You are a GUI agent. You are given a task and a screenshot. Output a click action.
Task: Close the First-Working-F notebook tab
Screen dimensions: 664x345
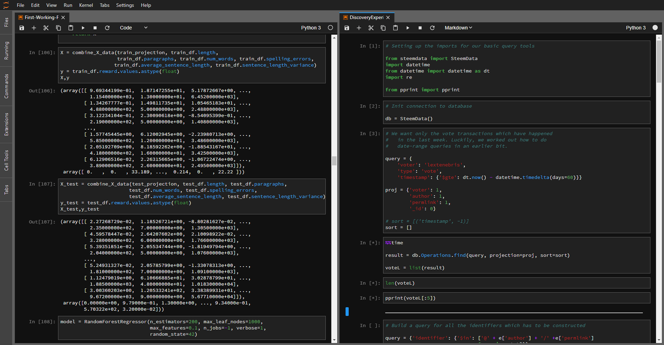tap(63, 17)
